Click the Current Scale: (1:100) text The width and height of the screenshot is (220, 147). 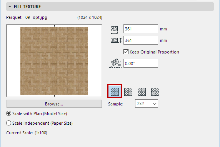coord(27,133)
